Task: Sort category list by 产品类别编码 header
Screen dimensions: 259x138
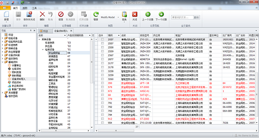Action: pyautogui.click(x=79, y=35)
